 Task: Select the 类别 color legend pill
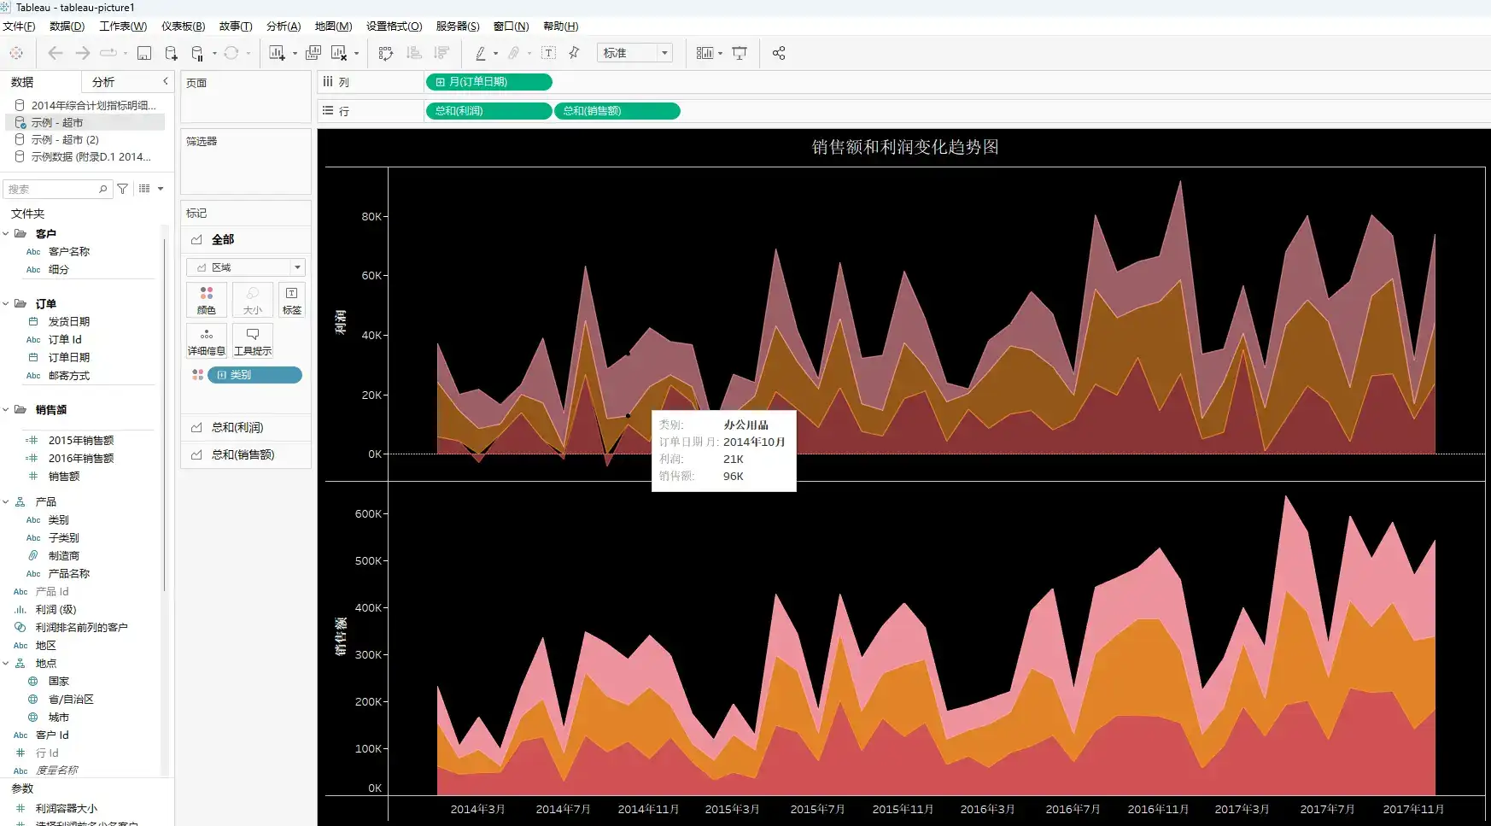click(x=254, y=375)
